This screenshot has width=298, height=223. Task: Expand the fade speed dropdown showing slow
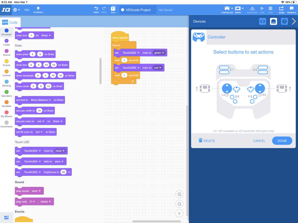(59, 161)
